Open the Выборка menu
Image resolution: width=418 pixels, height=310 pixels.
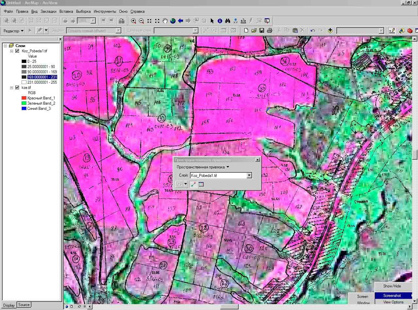click(83, 11)
